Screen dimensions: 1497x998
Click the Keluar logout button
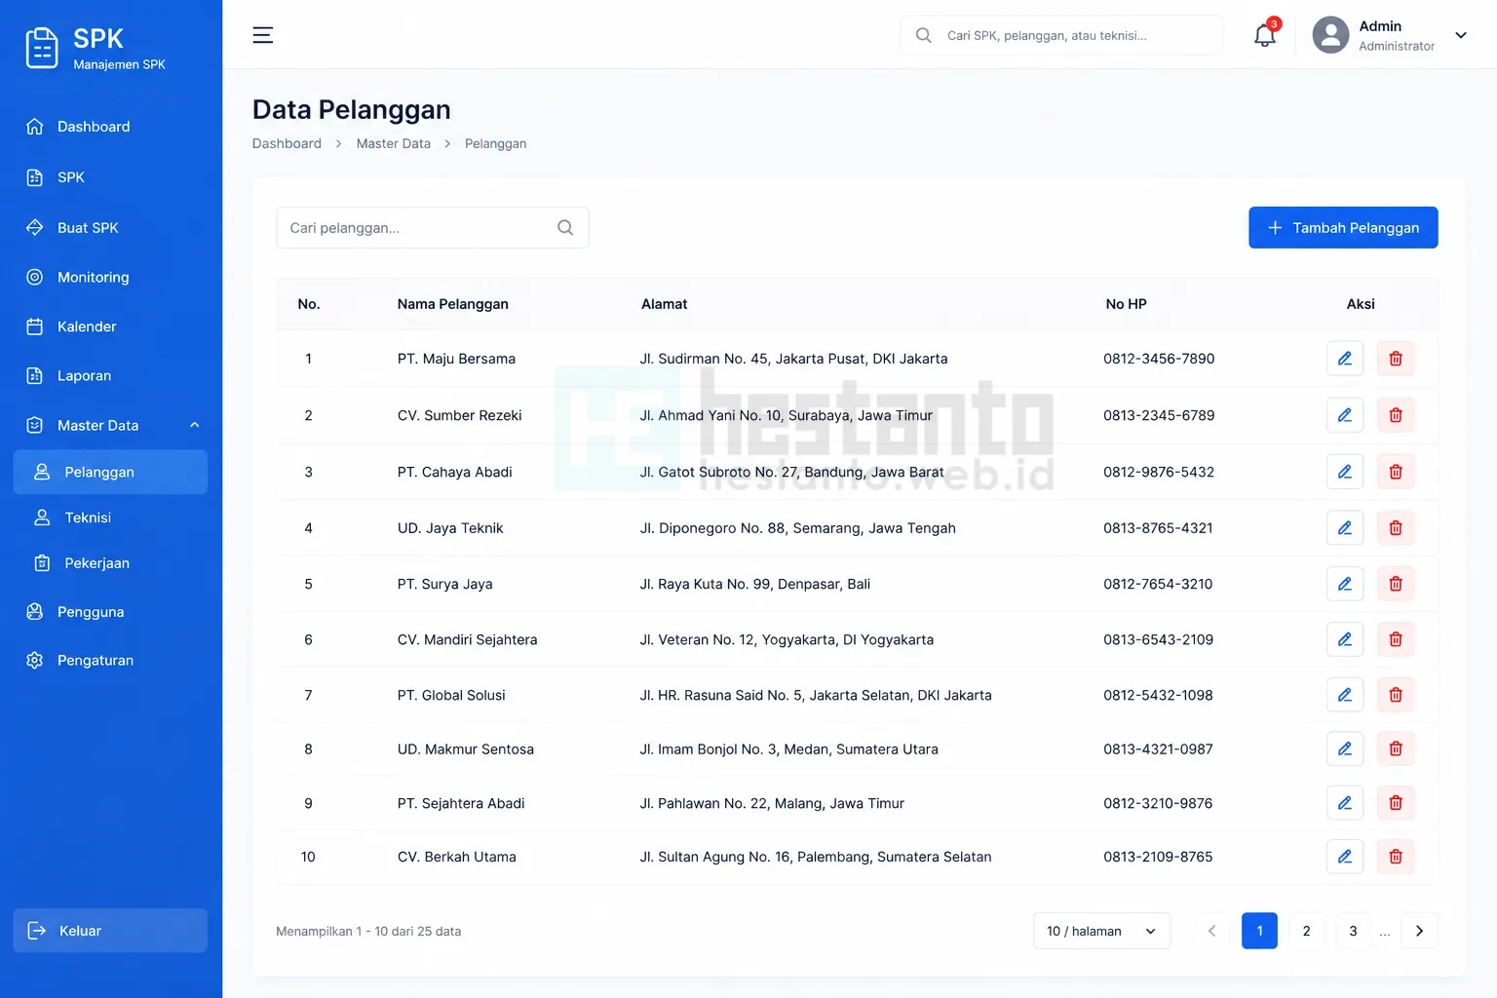tap(111, 931)
